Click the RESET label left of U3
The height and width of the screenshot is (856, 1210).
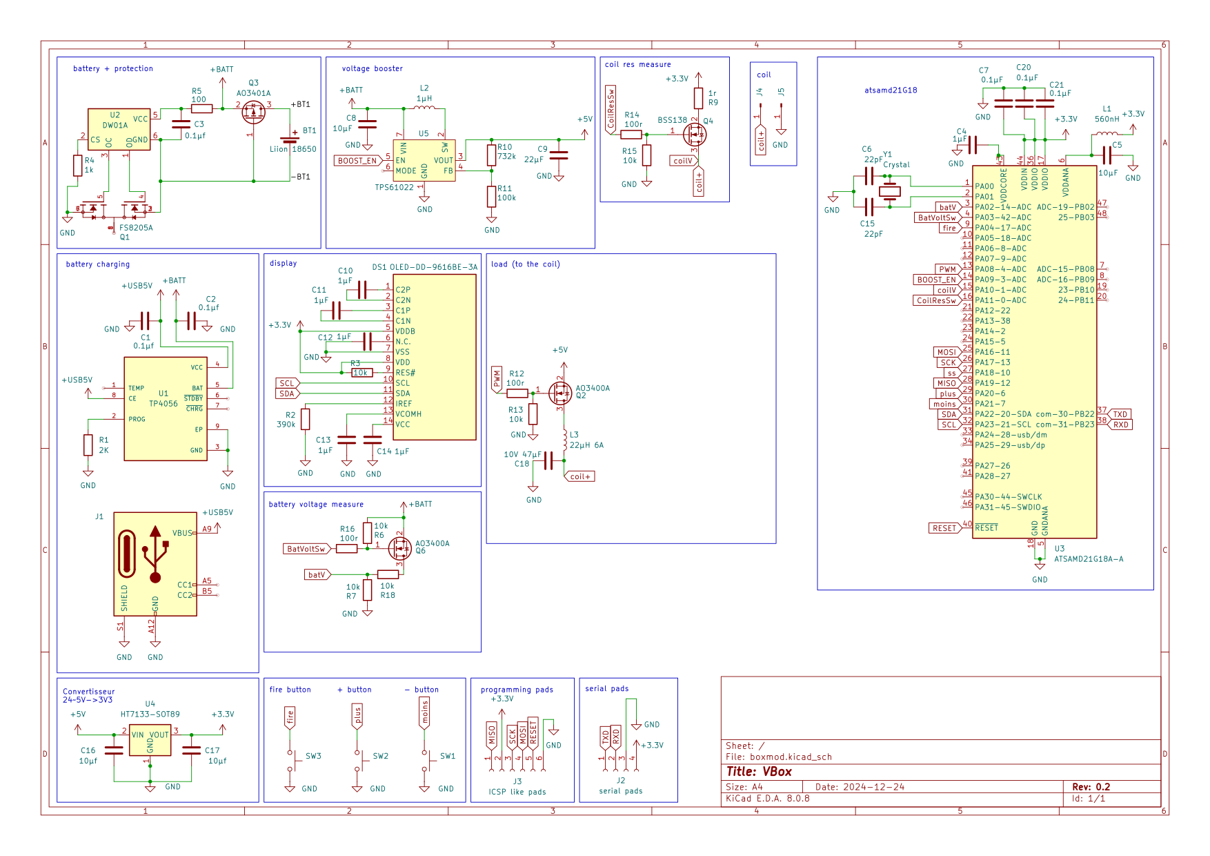coord(946,528)
